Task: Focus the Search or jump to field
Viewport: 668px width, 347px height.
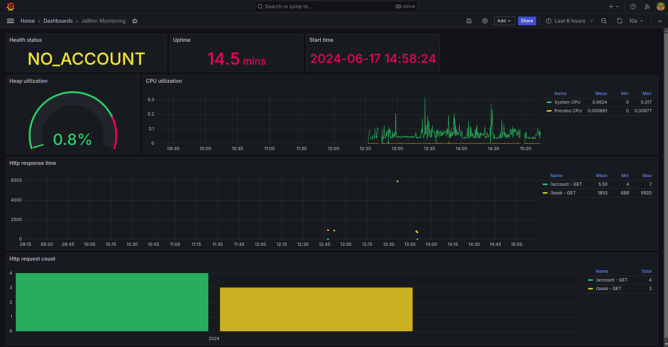Action: [x=336, y=7]
